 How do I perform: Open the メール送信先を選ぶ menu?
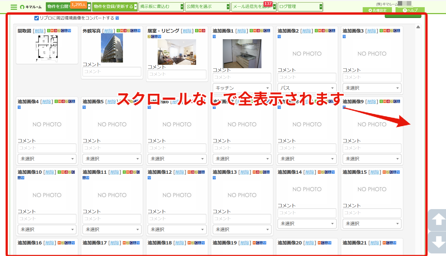tap(254, 7)
